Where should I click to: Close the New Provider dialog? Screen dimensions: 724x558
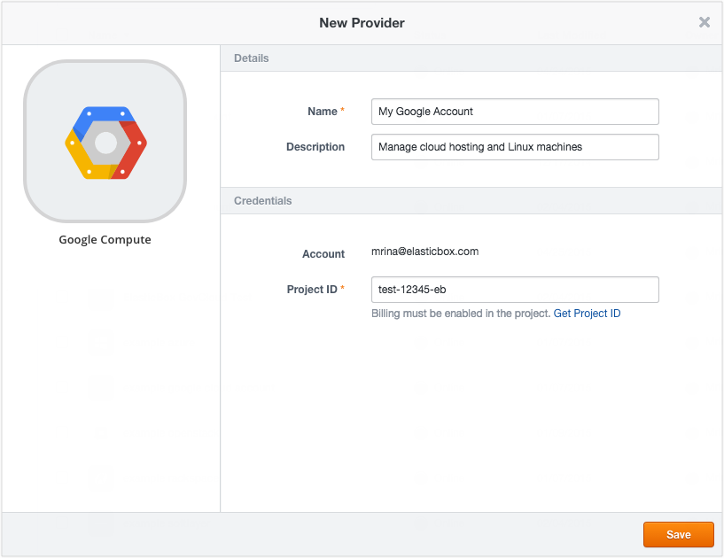click(705, 22)
